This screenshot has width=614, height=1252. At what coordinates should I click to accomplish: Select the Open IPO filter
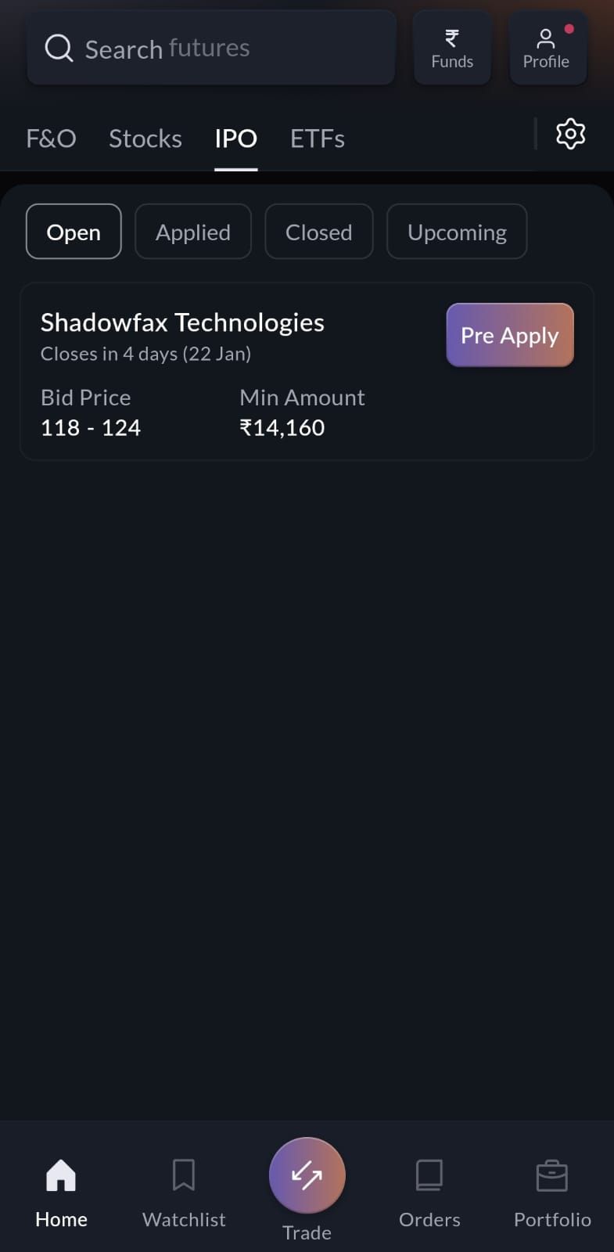click(x=74, y=232)
